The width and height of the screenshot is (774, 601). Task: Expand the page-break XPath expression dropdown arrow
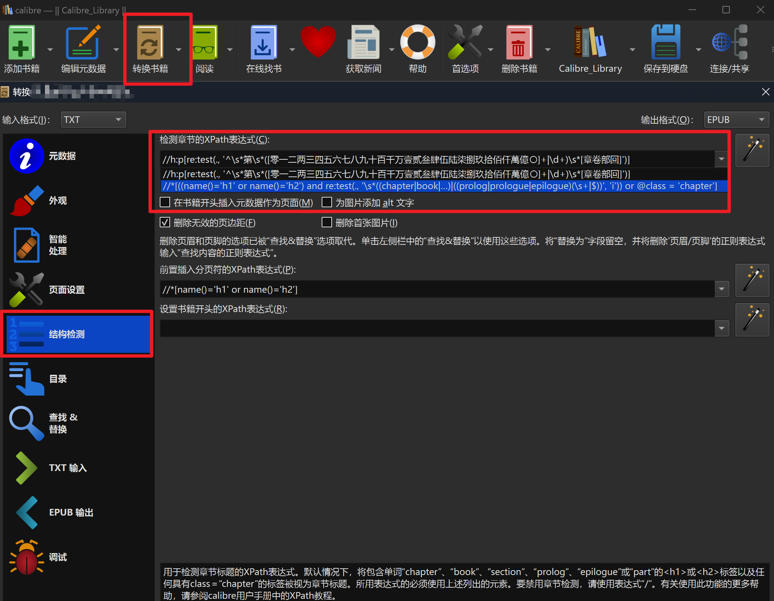click(x=721, y=289)
